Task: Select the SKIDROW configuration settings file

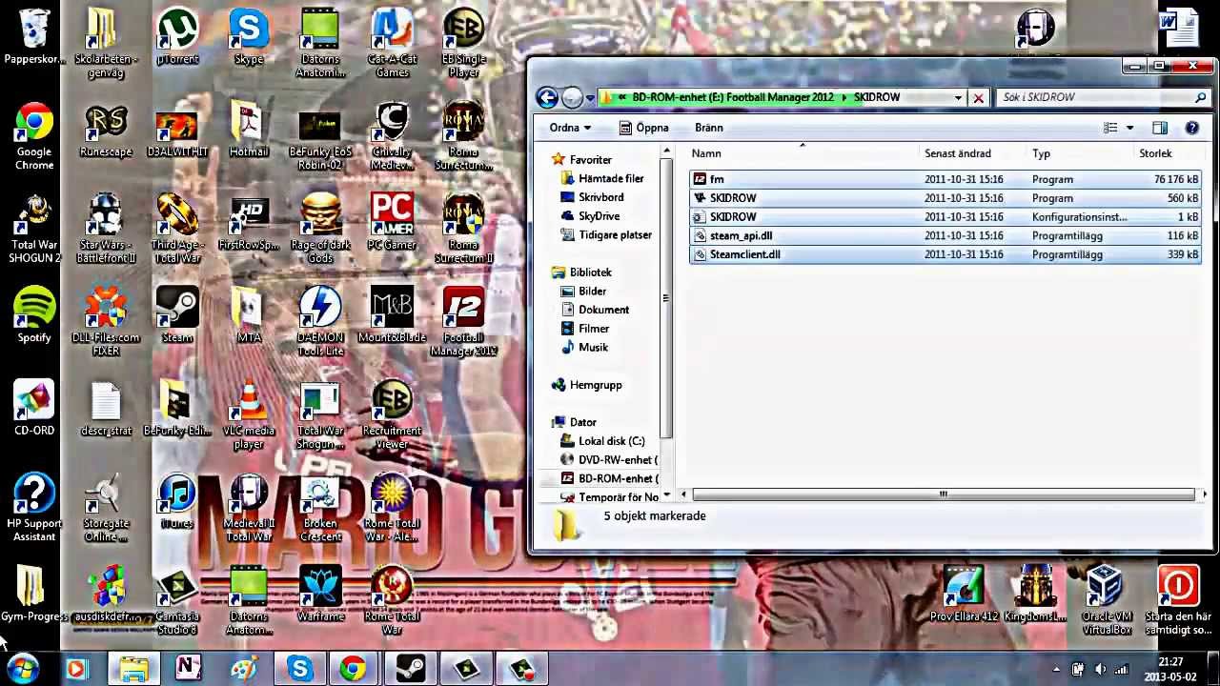Action: [x=945, y=216]
